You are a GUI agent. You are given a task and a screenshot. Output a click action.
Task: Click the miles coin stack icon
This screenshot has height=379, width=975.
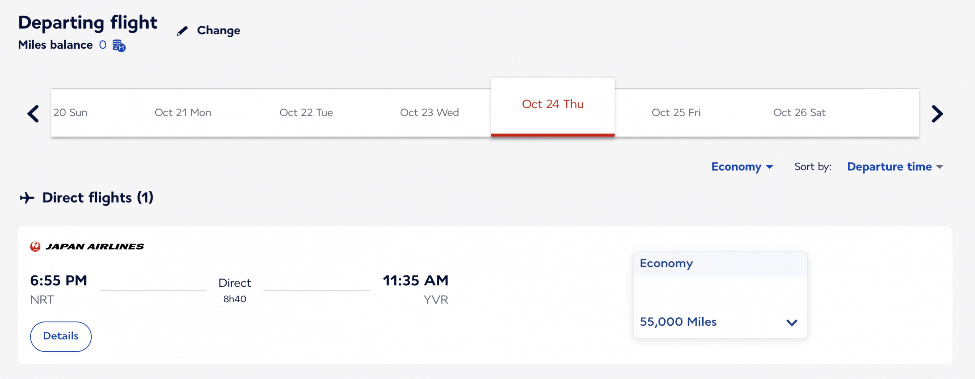(x=119, y=46)
